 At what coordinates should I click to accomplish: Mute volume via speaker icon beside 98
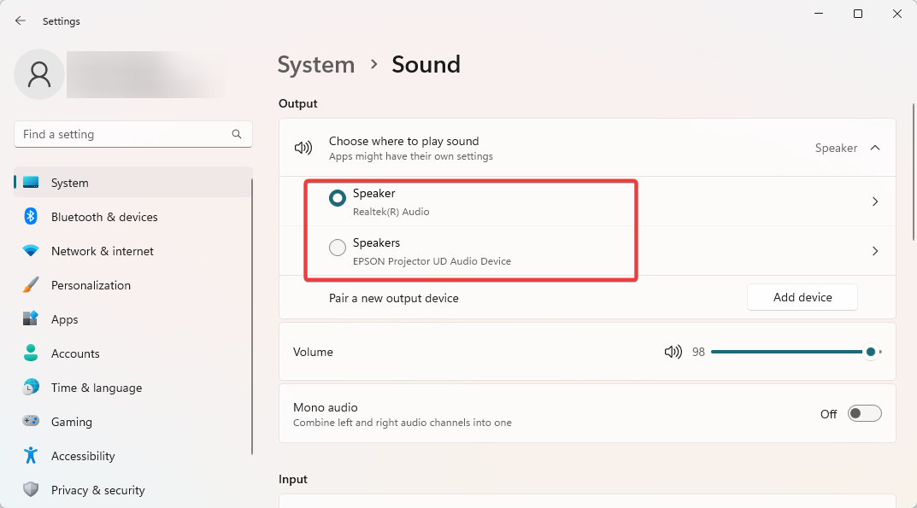pos(673,352)
